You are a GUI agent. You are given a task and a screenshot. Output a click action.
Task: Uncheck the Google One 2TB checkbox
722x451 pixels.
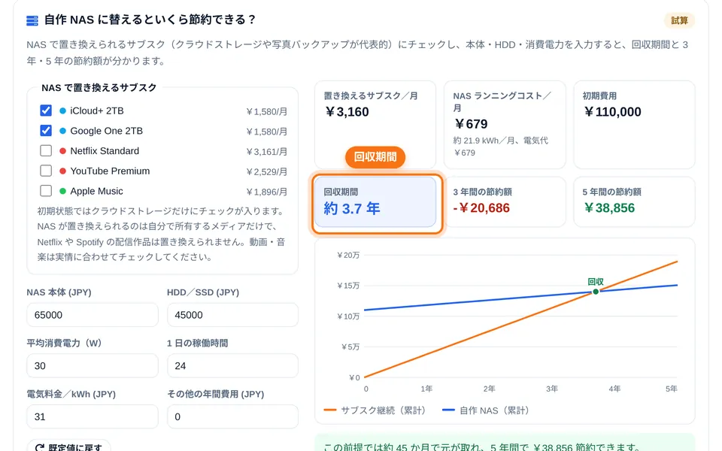tap(46, 131)
